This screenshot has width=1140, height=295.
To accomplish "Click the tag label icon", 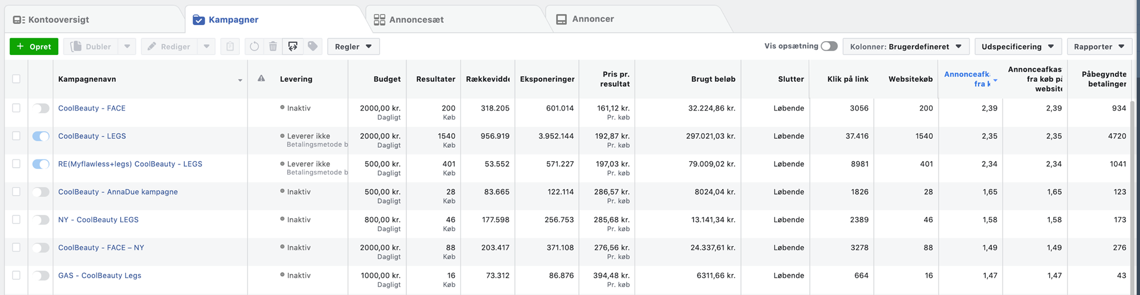I will pos(313,47).
